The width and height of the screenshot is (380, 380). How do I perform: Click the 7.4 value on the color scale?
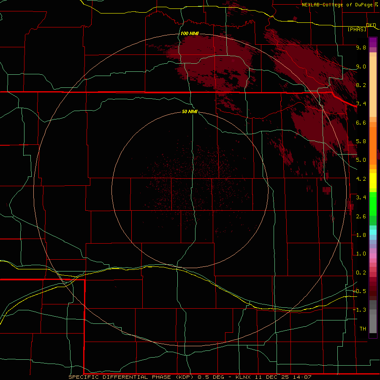point(361,104)
